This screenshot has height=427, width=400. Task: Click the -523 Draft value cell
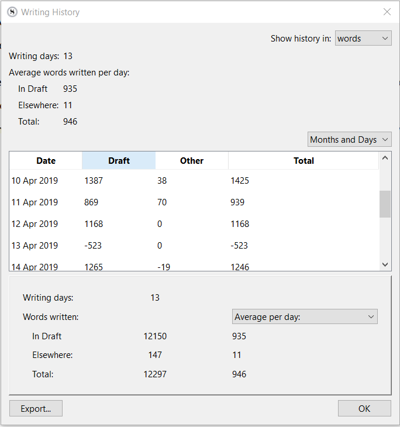click(x=94, y=246)
